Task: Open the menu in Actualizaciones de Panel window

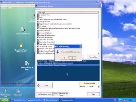Action: (39, 9)
